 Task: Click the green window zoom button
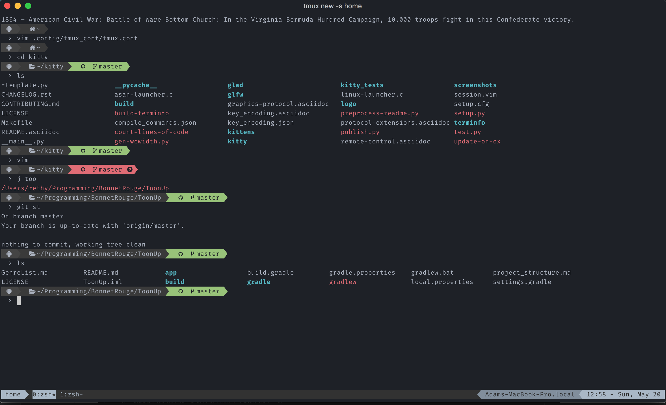point(28,6)
